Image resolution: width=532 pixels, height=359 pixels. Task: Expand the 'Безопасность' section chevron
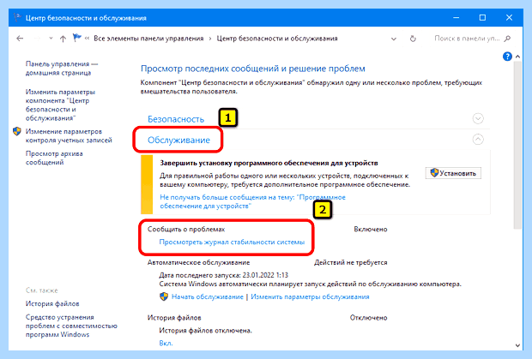pyautogui.click(x=478, y=118)
